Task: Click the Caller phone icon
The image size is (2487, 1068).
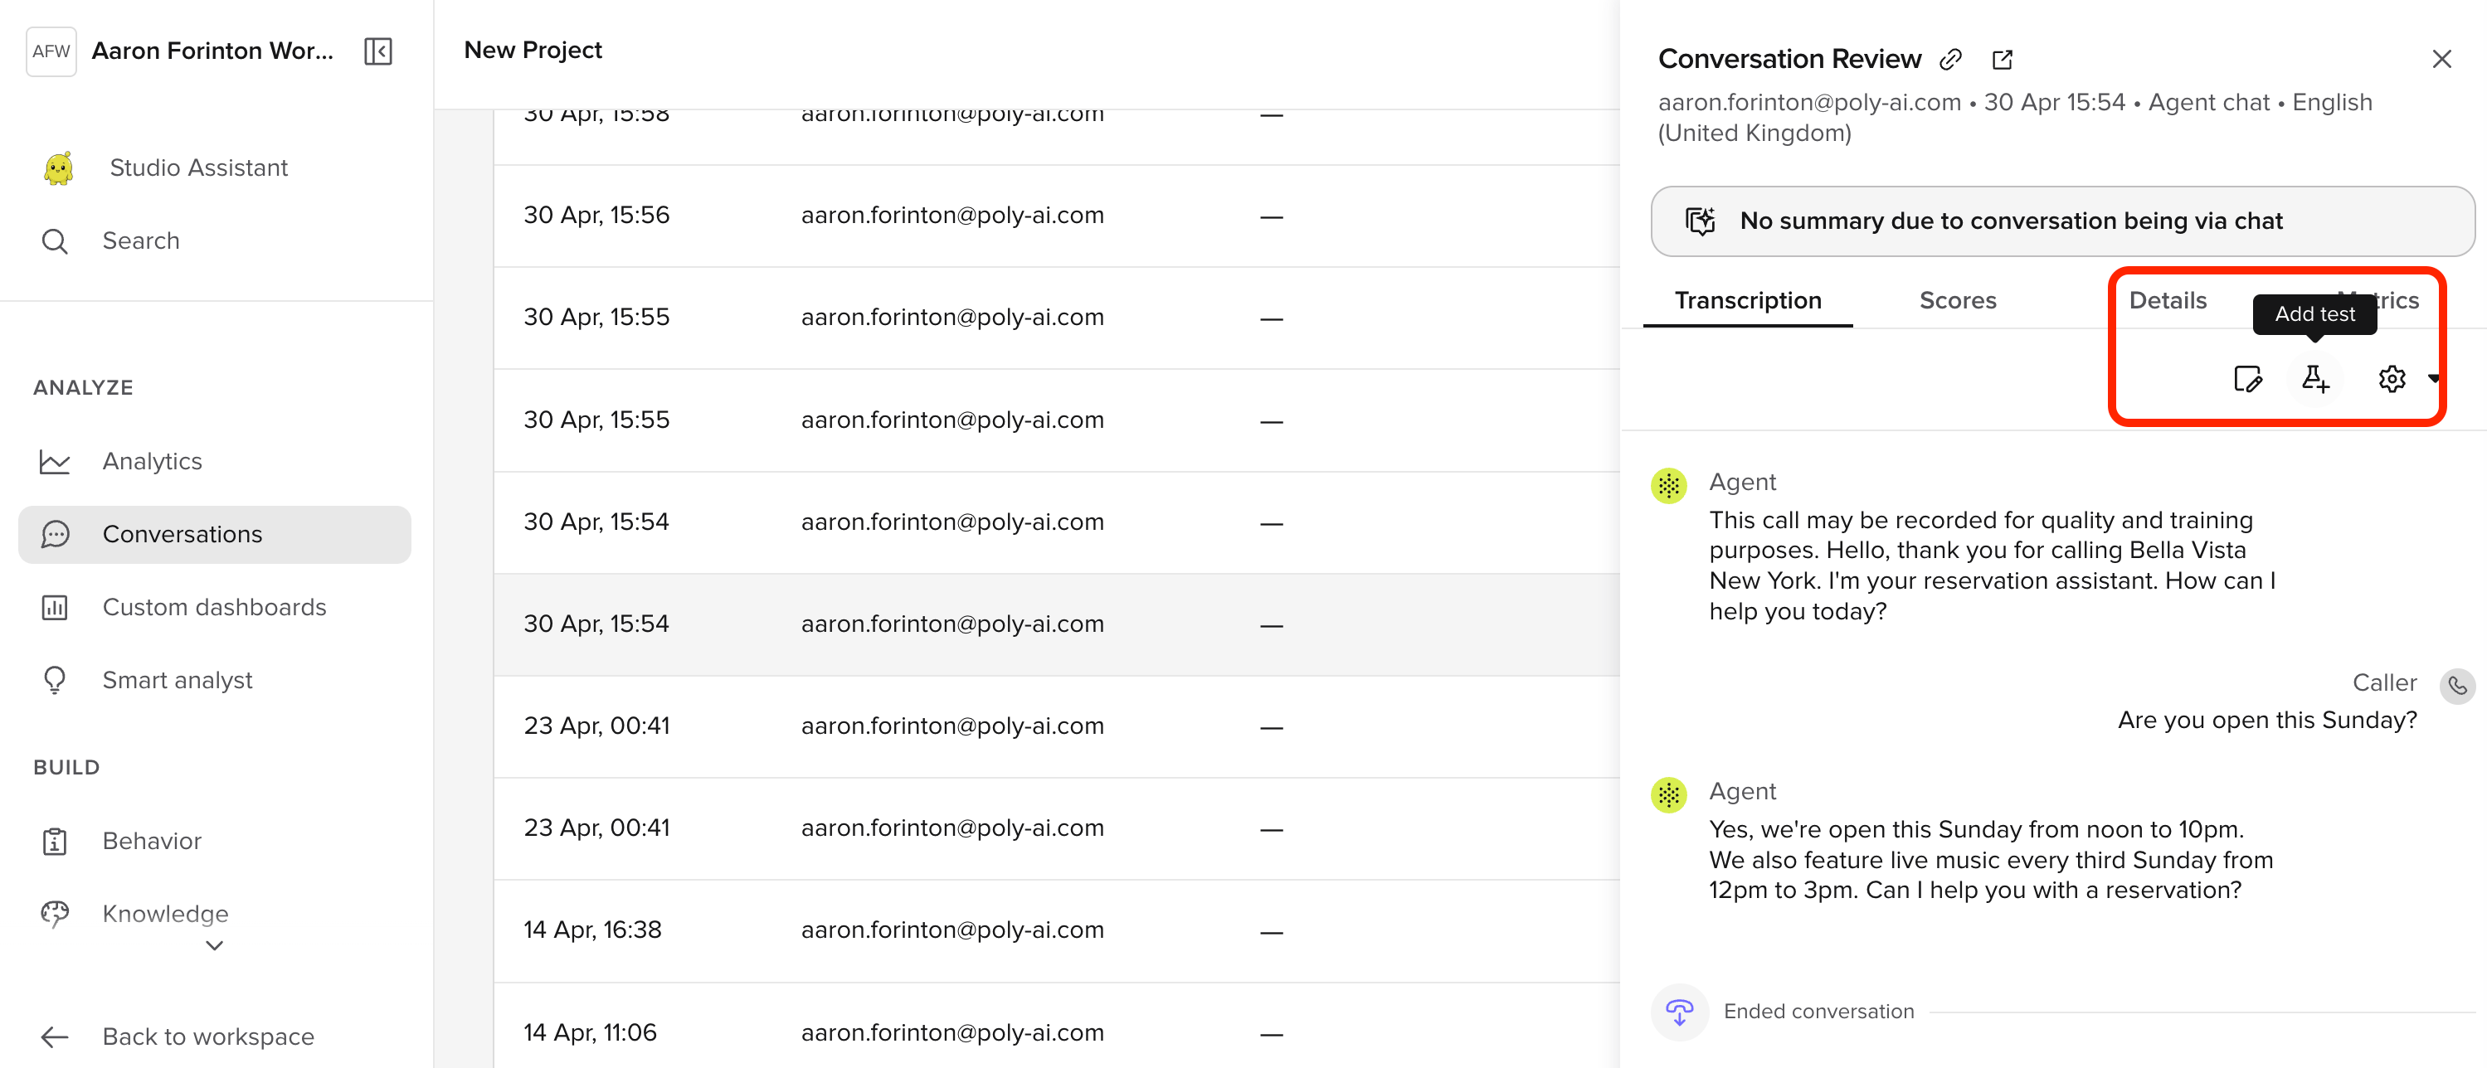Action: click(x=2457, y=687)
